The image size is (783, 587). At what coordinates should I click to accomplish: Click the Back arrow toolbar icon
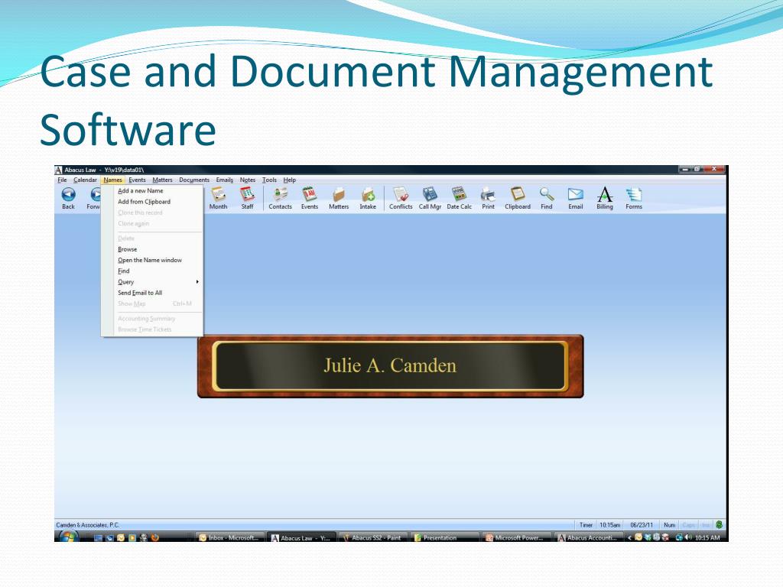[x=68, y=195]
